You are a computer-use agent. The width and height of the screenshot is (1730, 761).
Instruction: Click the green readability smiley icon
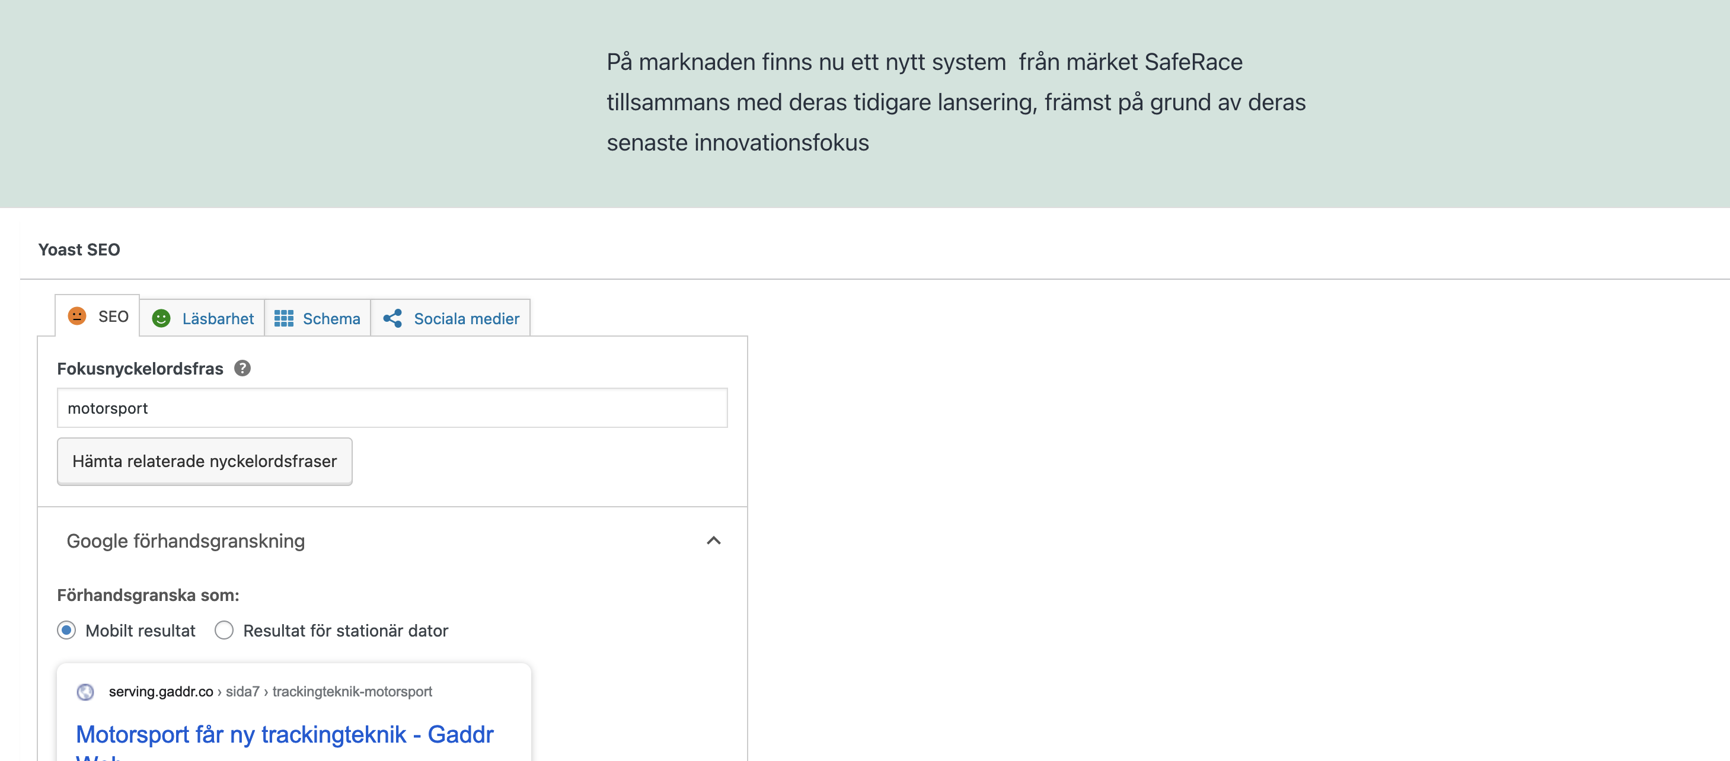point(161,318)
